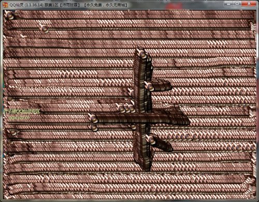
Task: Minimize the QQ仙灵 game window
Action: 228,3
